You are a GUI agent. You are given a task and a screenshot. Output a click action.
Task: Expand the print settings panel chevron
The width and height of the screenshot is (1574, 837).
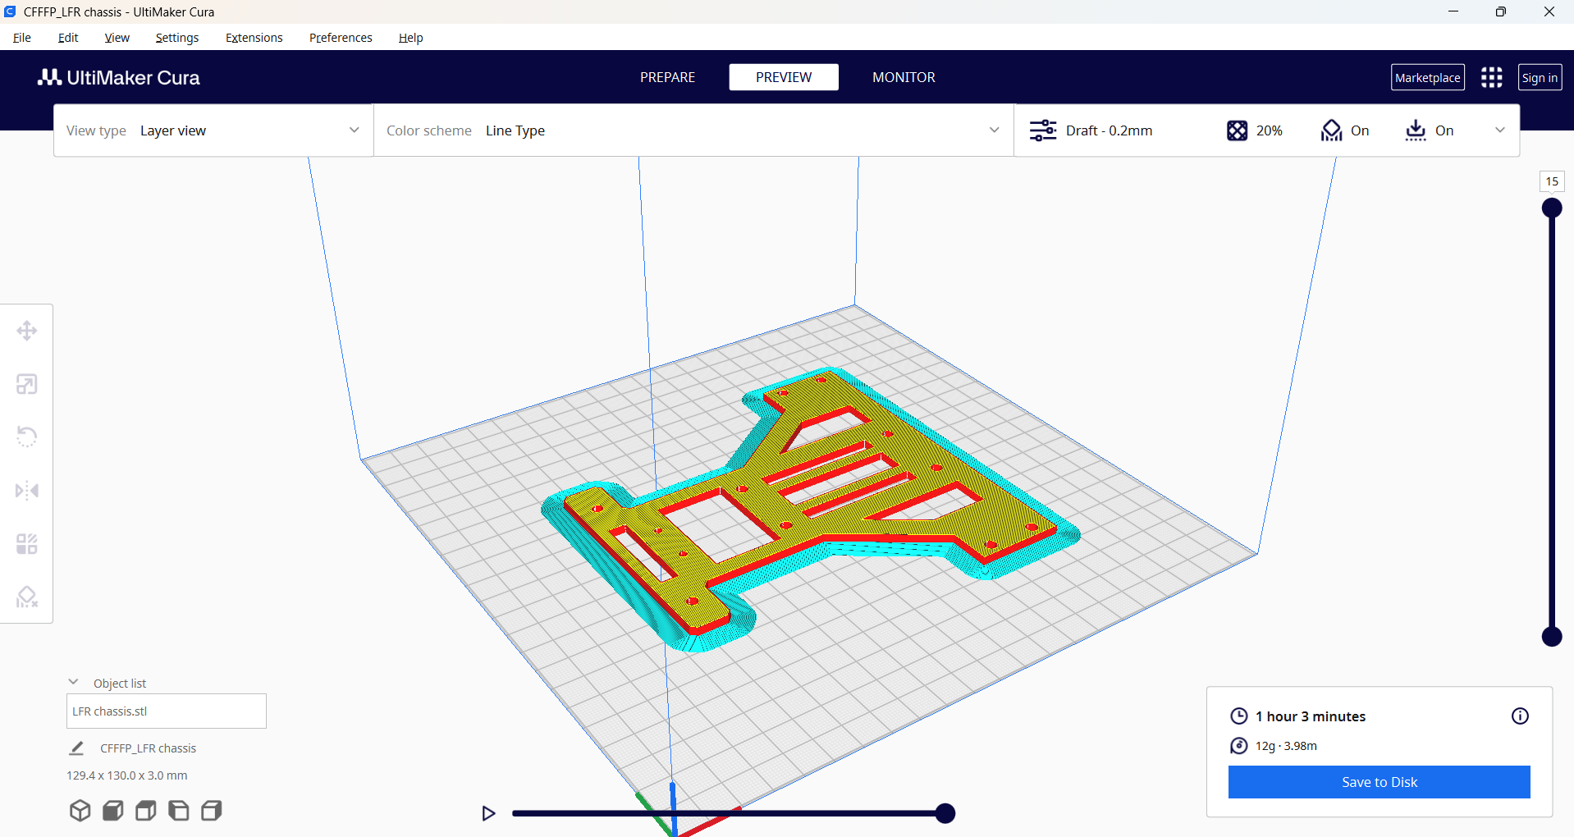(1500, 130)
